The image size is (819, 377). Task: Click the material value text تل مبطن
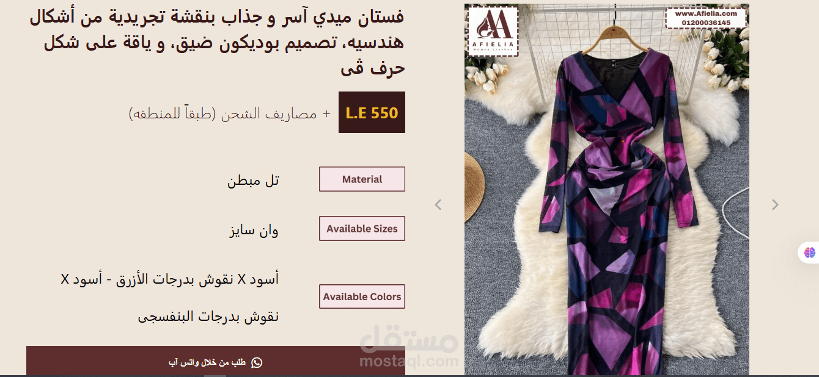click(253, 181)
